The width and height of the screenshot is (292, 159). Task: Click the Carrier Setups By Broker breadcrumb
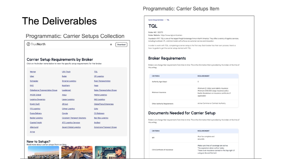point(156,20)
